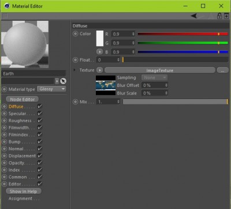Image resolution: width=231 pixels, height=209 pixels.
Task: Disable the Specular channel checkbox
Action: pos(40,113)
